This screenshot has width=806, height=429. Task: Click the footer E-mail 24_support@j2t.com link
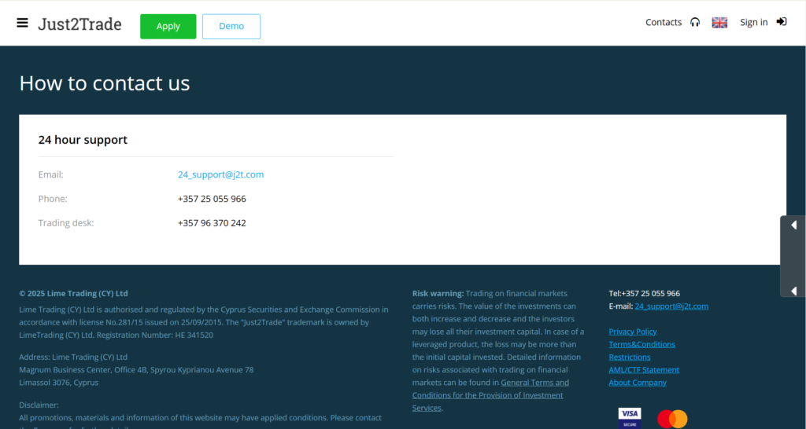point(671,306)
